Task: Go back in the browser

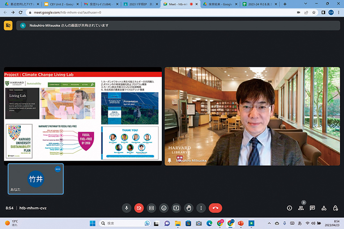Action: pyautogui.click(x=5, y=13)
